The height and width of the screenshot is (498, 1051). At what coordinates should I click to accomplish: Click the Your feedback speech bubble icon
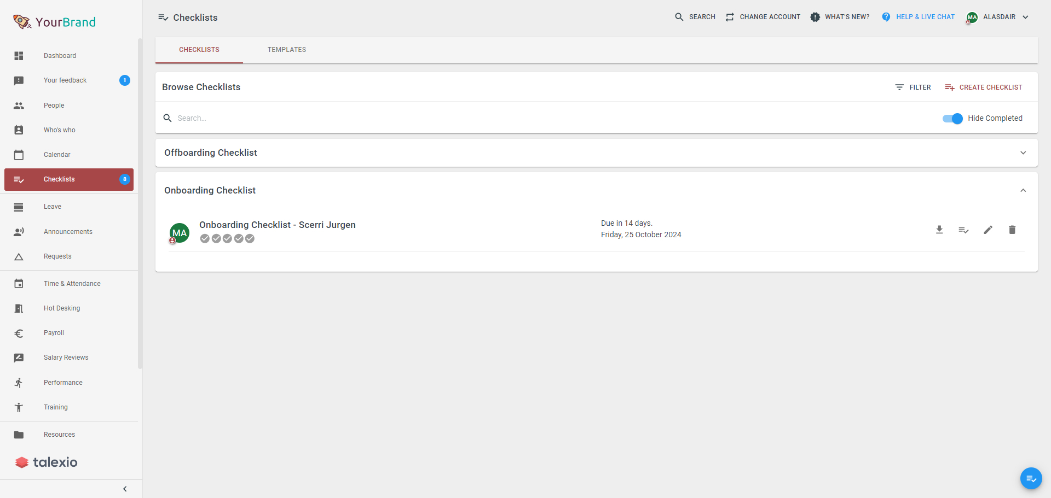point(19,80)
